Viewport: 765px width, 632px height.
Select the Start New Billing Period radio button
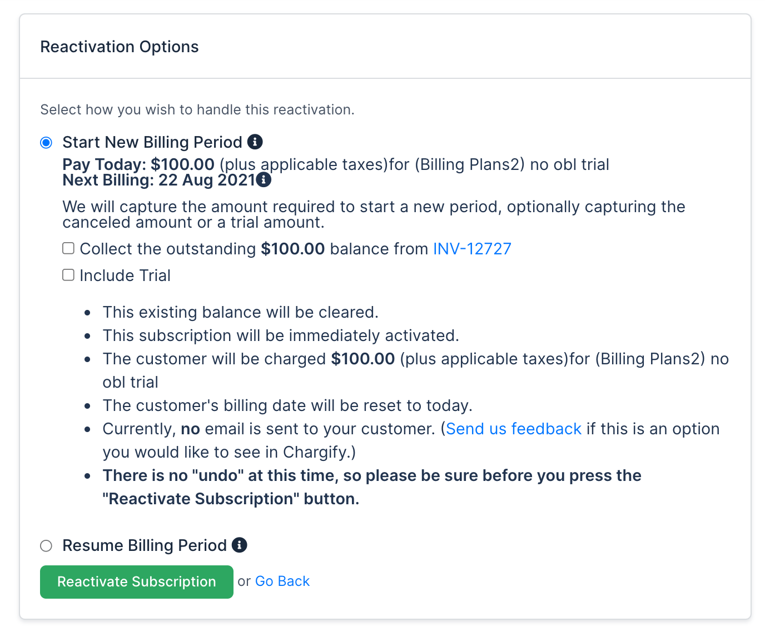46,143
